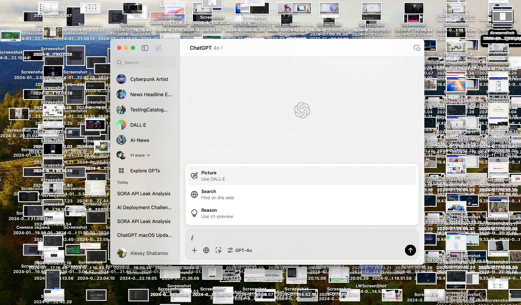Select Picture Use DALL·E command
The width and height of the screenshot is (521, 305).
[302, 176]
